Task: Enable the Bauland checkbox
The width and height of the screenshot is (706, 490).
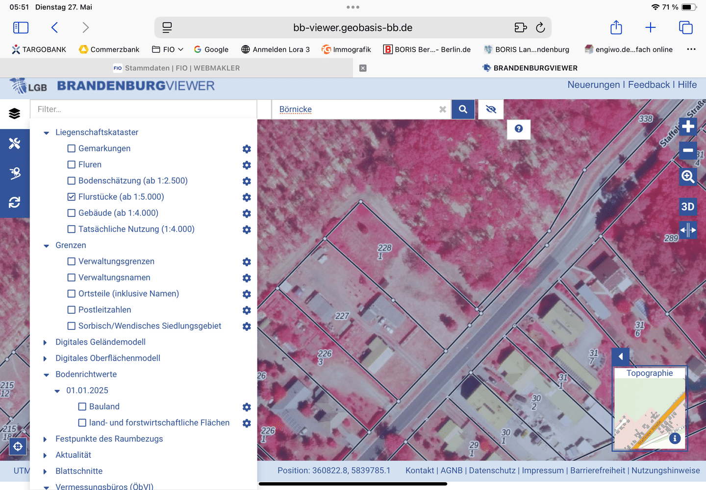Action: tap(82, 406)
